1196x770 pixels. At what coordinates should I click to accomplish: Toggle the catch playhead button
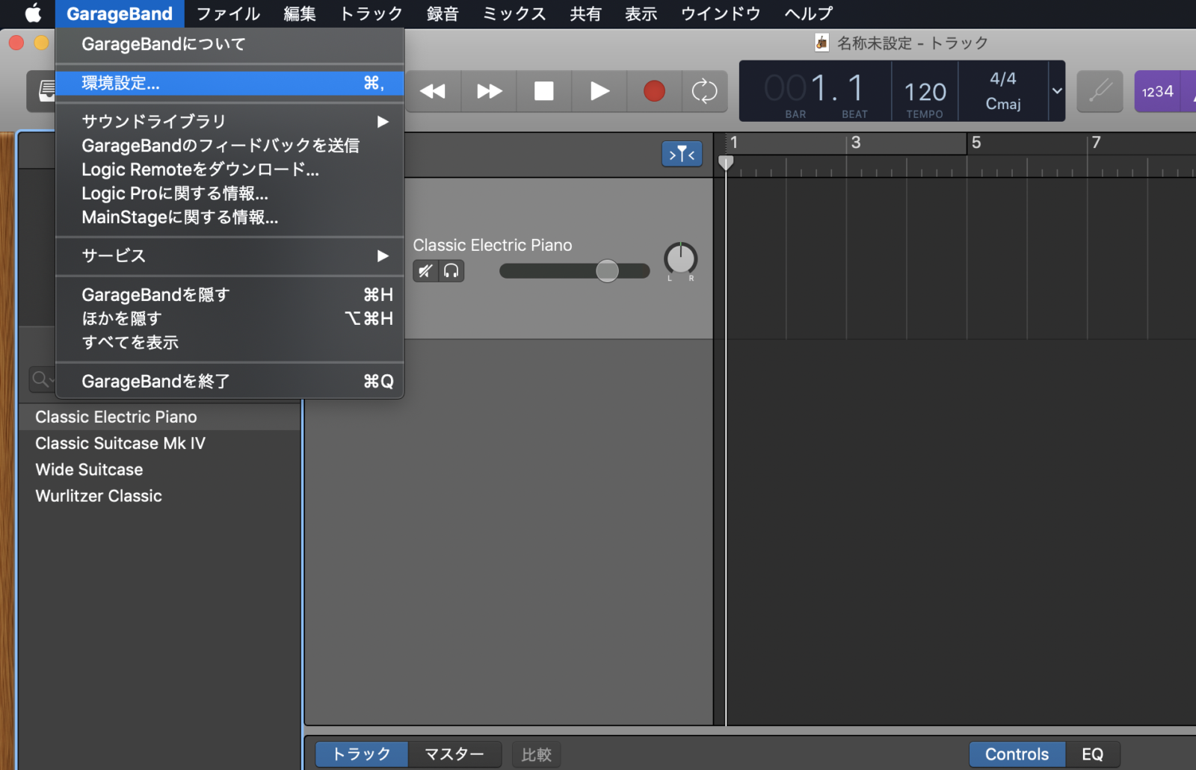(682, 154)
